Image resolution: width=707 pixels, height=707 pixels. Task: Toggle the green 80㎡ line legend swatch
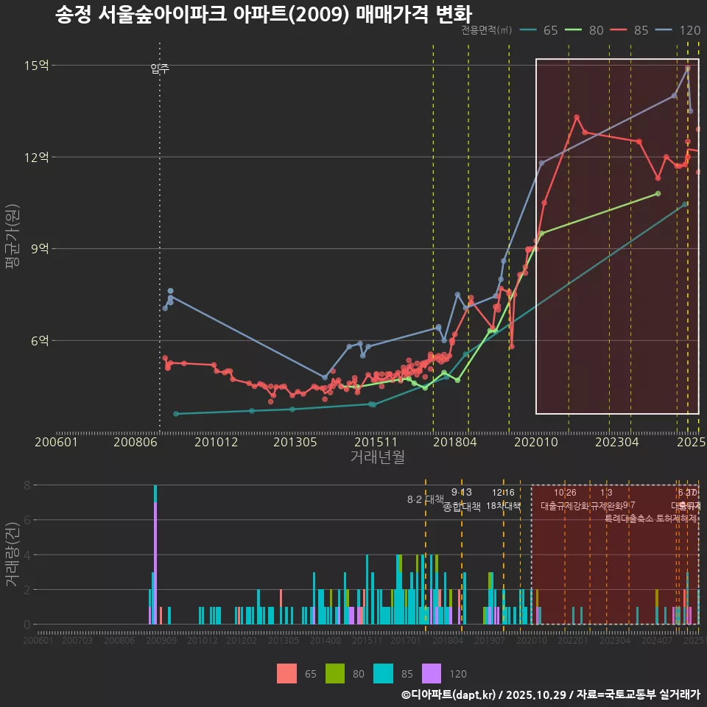(573, 31)
